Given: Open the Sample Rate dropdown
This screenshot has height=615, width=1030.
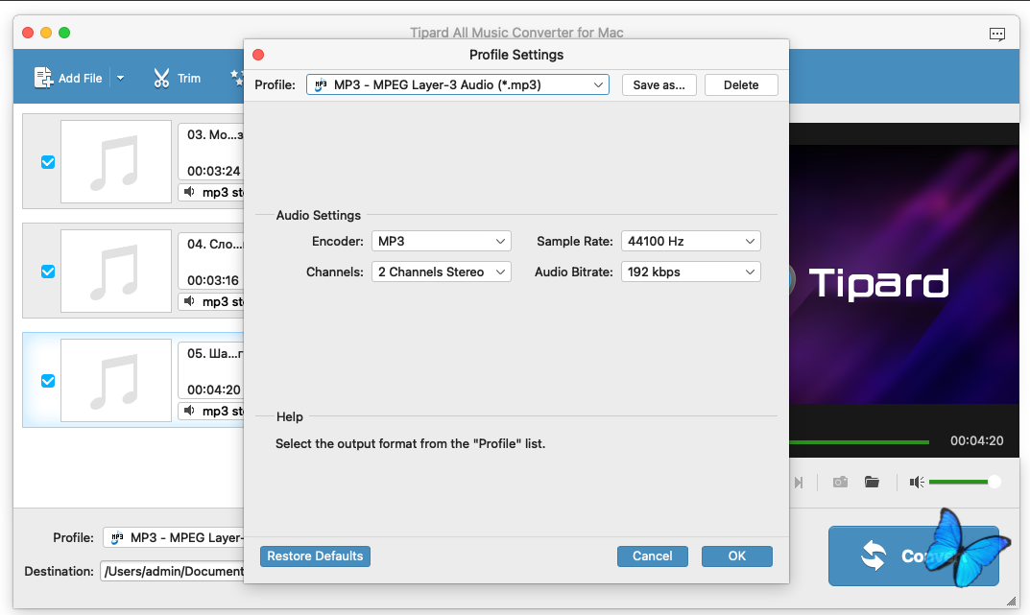Looking at the screenshot, I should point(691,242).
